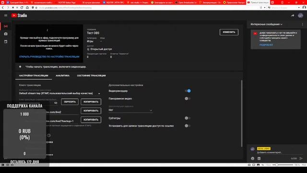
Task: Open the bookmark dropdown arrow in address bar
Action: point(264,8)
